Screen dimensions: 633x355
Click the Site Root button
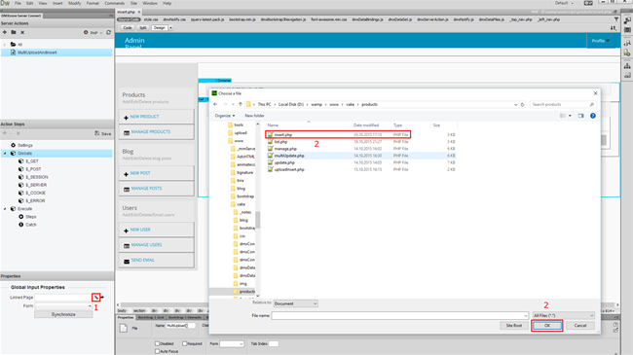(514, 326)
